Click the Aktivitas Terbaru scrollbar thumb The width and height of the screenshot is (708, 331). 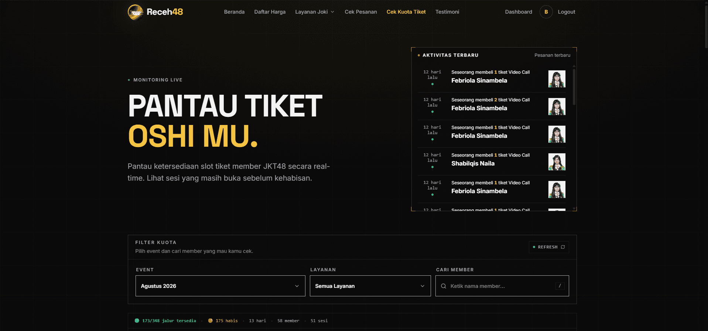tap(574, 87)
